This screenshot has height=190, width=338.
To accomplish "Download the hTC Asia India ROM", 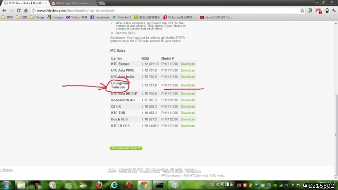I will point(188,77).
